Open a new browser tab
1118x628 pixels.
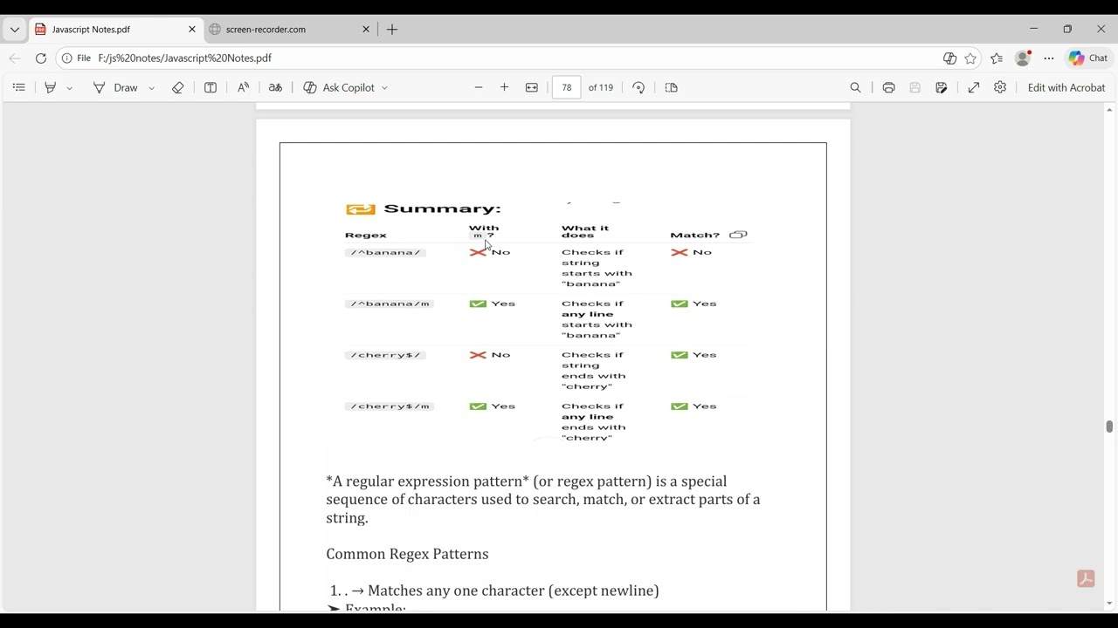(392, 30)
